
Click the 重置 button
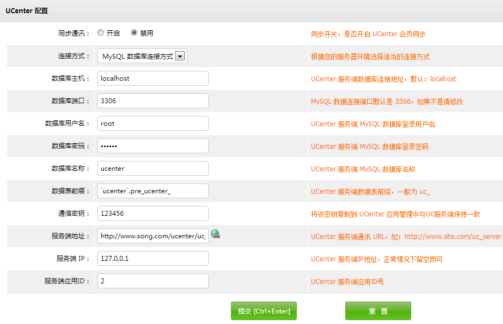(378, 311)
